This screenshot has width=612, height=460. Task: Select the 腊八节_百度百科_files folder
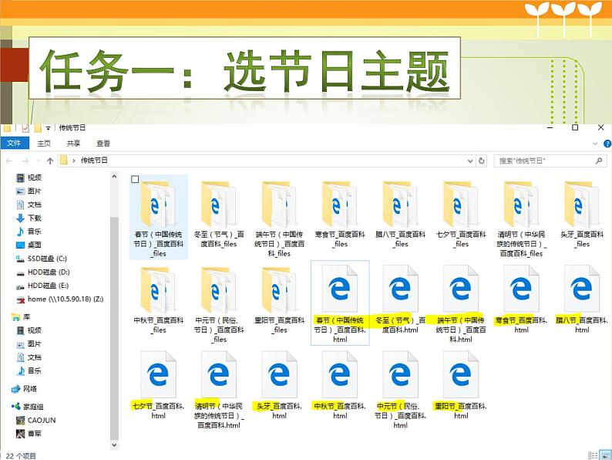click(399, 206)
